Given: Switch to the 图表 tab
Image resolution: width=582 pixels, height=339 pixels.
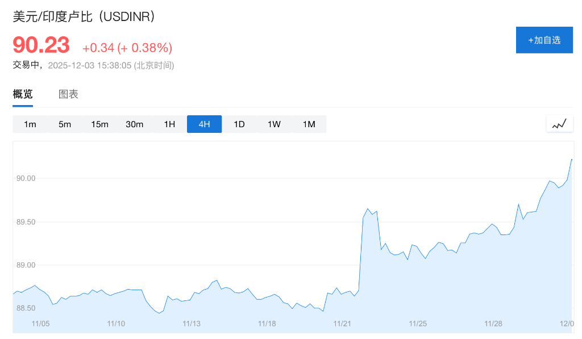Looking at the screenshot, I should tap(68, 94).
